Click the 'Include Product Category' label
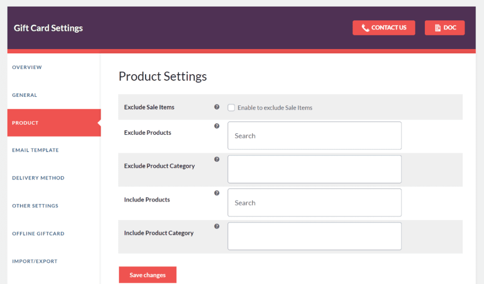The image size is (484, 284). click(159, 233)
